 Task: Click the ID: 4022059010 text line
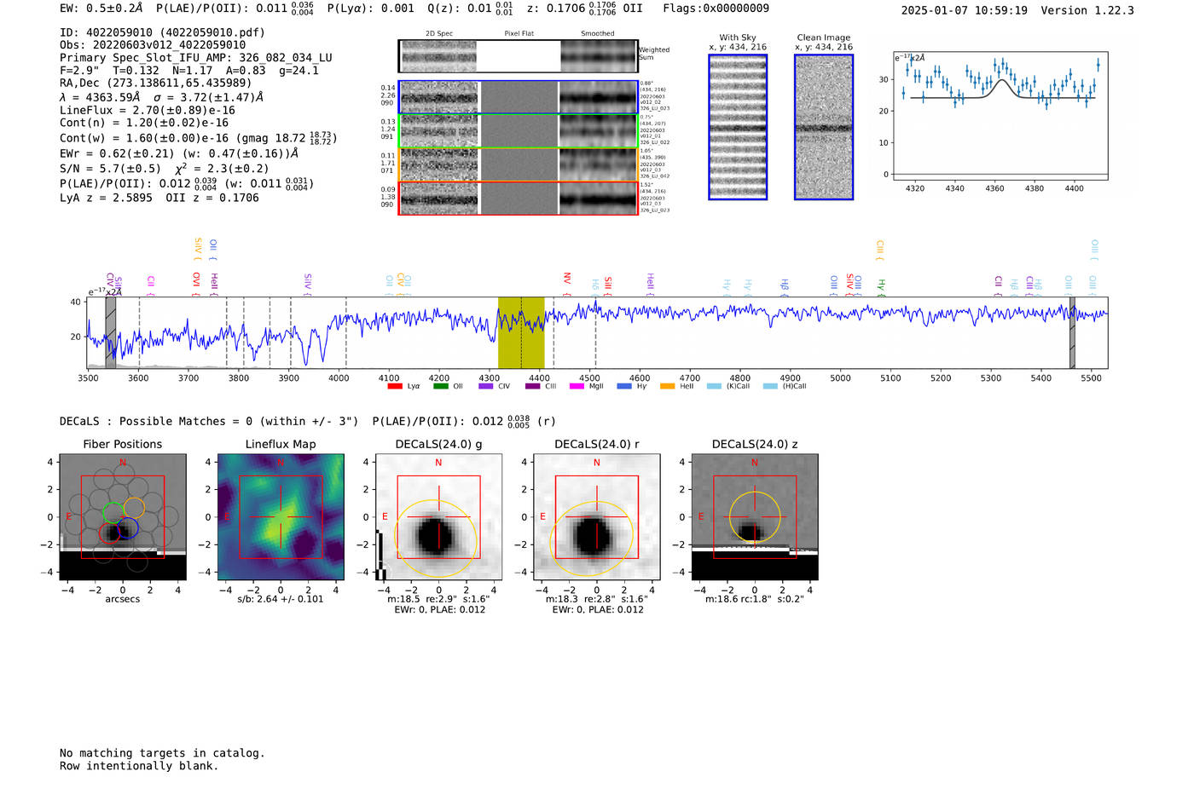pos(162,32)
